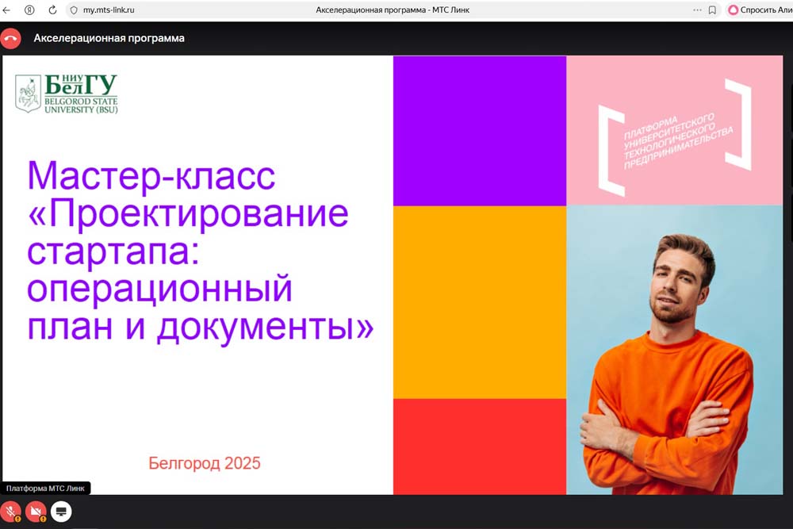793x529 pixels.
Task: Start screen sharing with the monitor icon
Action: click(62, 512)
